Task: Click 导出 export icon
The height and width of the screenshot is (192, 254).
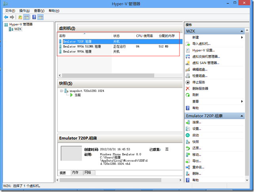Action: coord(187,161)
